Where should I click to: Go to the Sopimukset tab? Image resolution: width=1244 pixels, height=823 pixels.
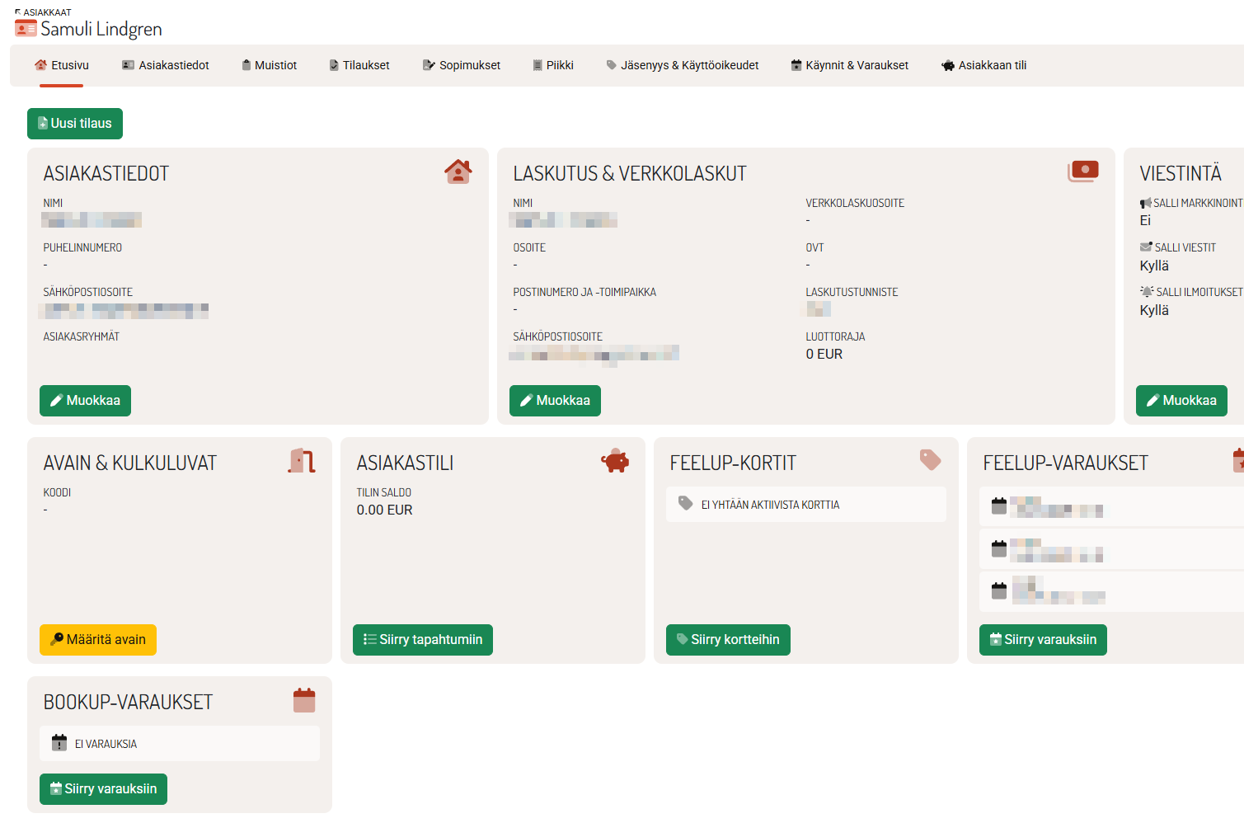point(461,65)
